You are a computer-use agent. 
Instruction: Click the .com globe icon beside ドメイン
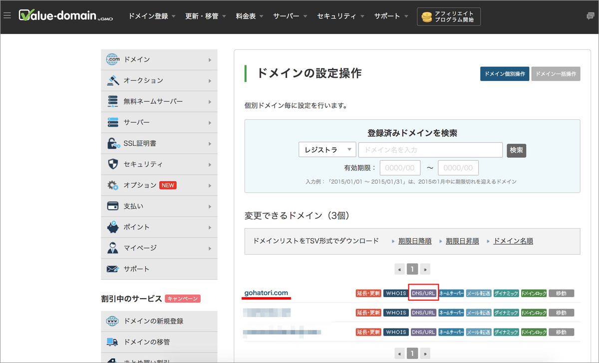(x=113, y=59)
